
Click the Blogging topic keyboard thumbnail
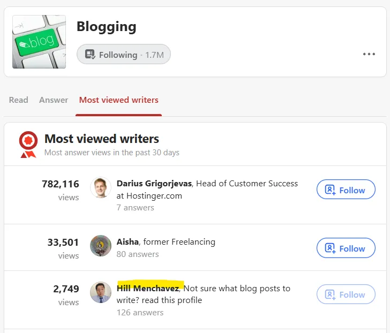pos(39,42)
